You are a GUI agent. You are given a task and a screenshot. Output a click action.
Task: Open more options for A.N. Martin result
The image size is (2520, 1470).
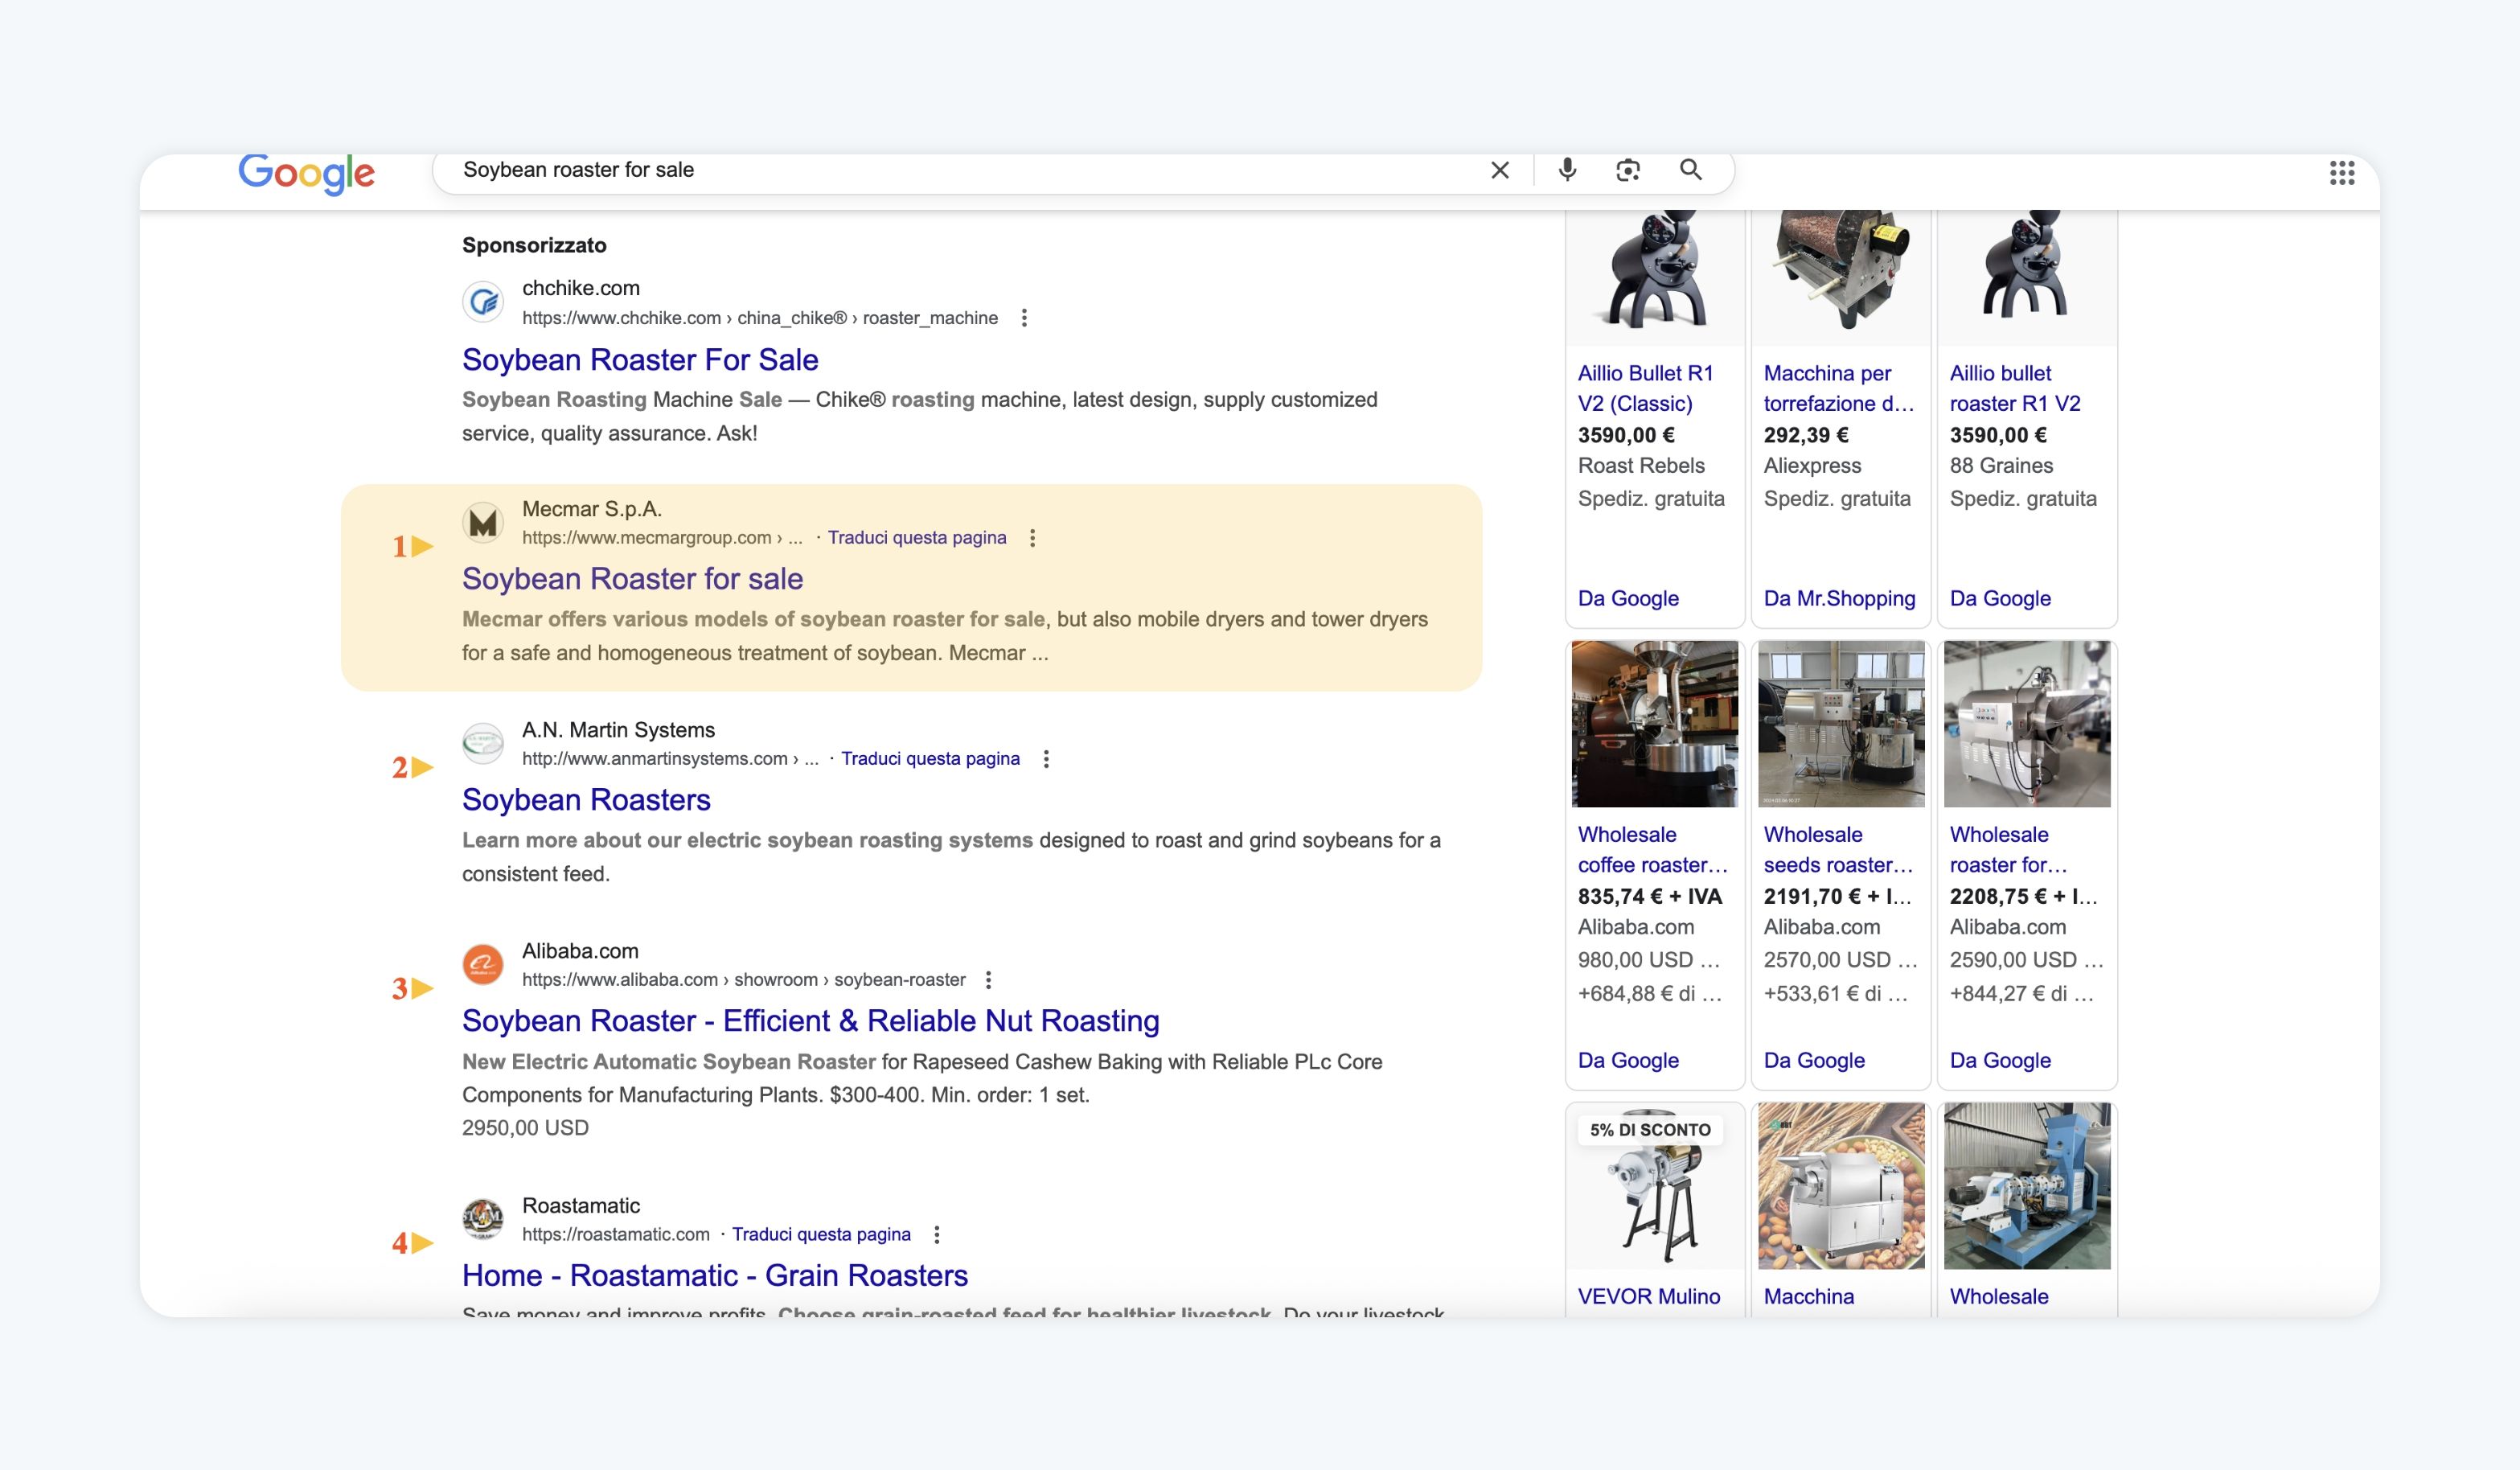[x=1046, y=759]
